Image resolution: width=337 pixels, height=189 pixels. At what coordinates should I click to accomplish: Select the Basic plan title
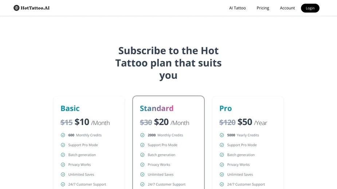[x=70, y=108]
